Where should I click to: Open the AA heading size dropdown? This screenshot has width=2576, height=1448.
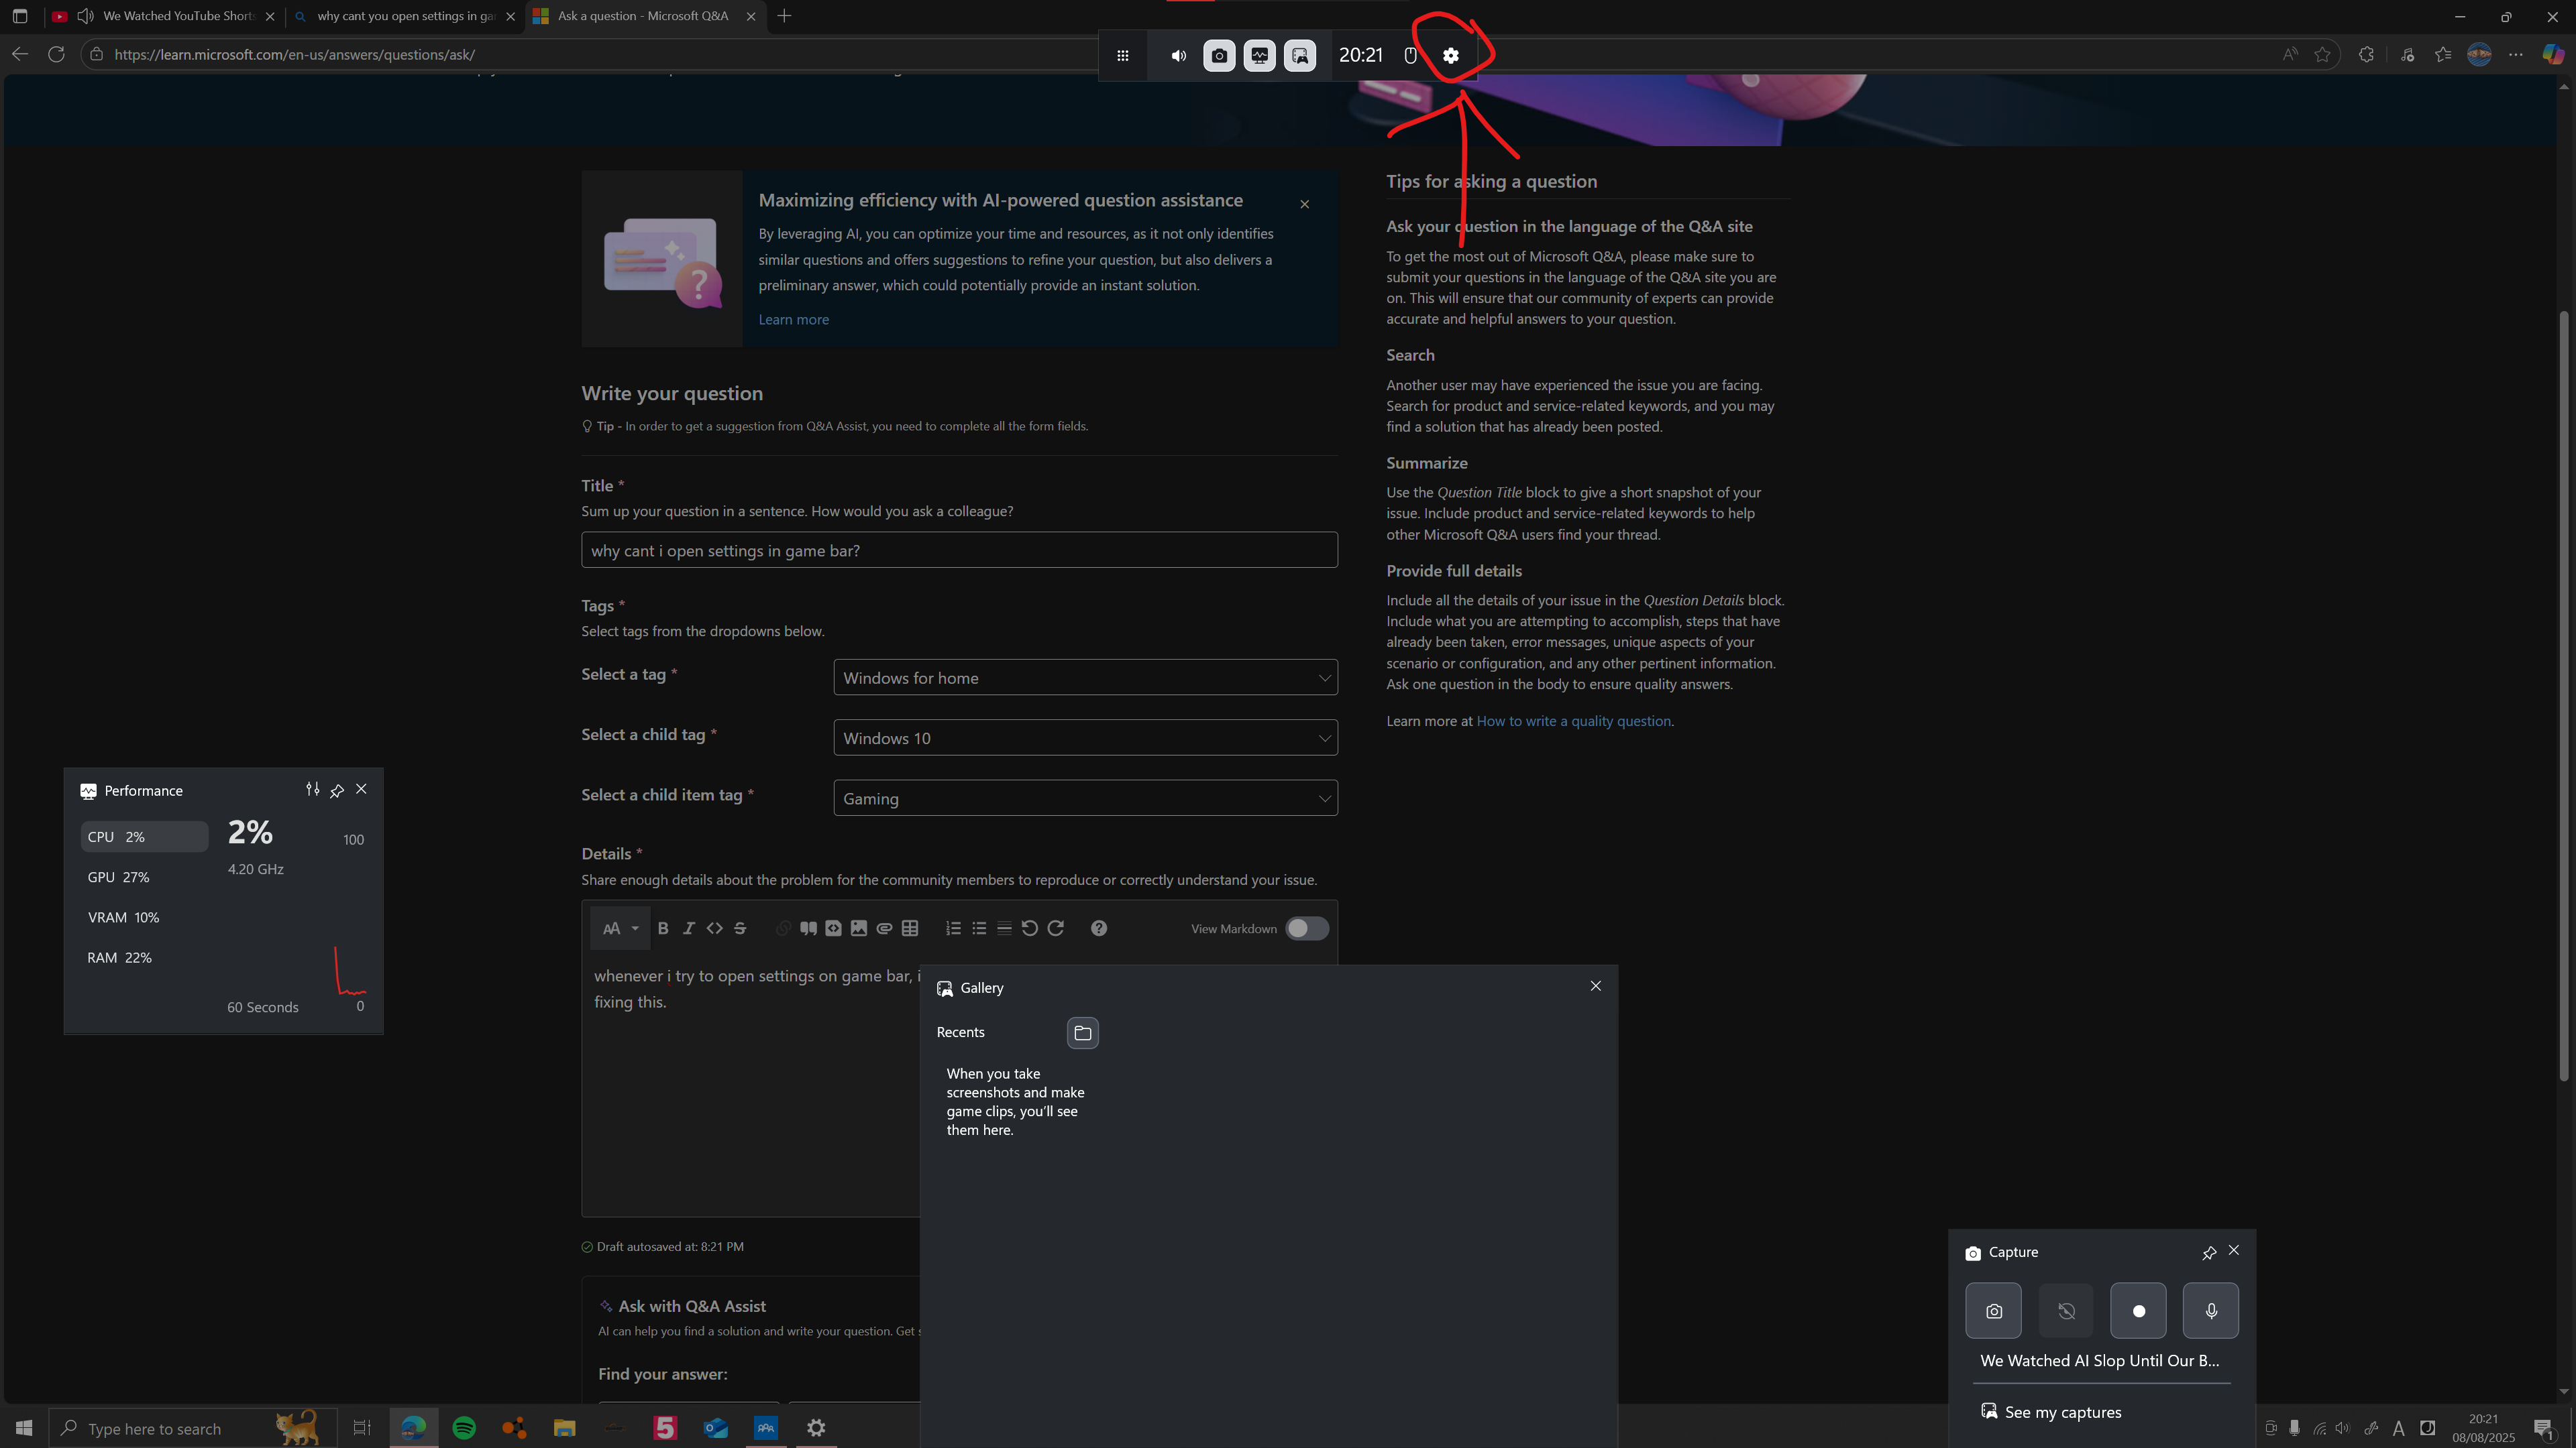click(x=620, y=928)
